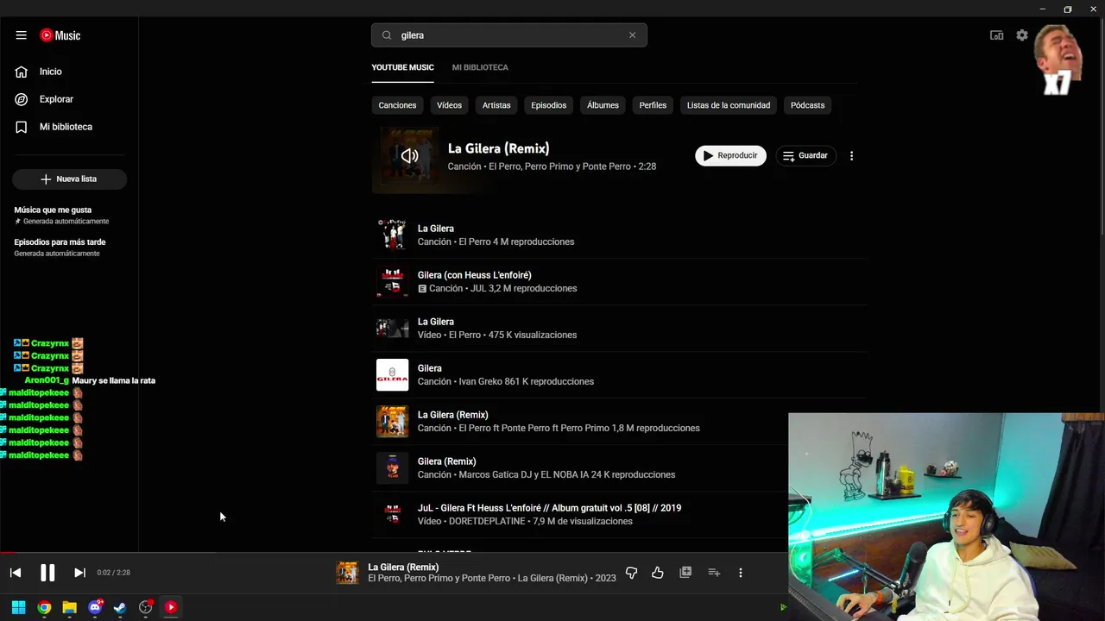Dislike the playing song

631,573
